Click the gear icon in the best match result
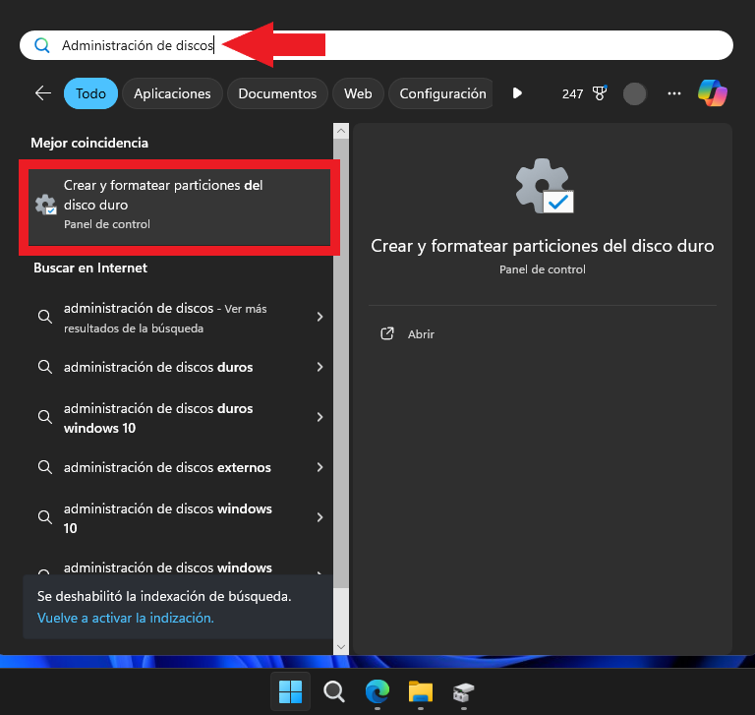The width and height of the screenshot is (755, 715). 46,205
